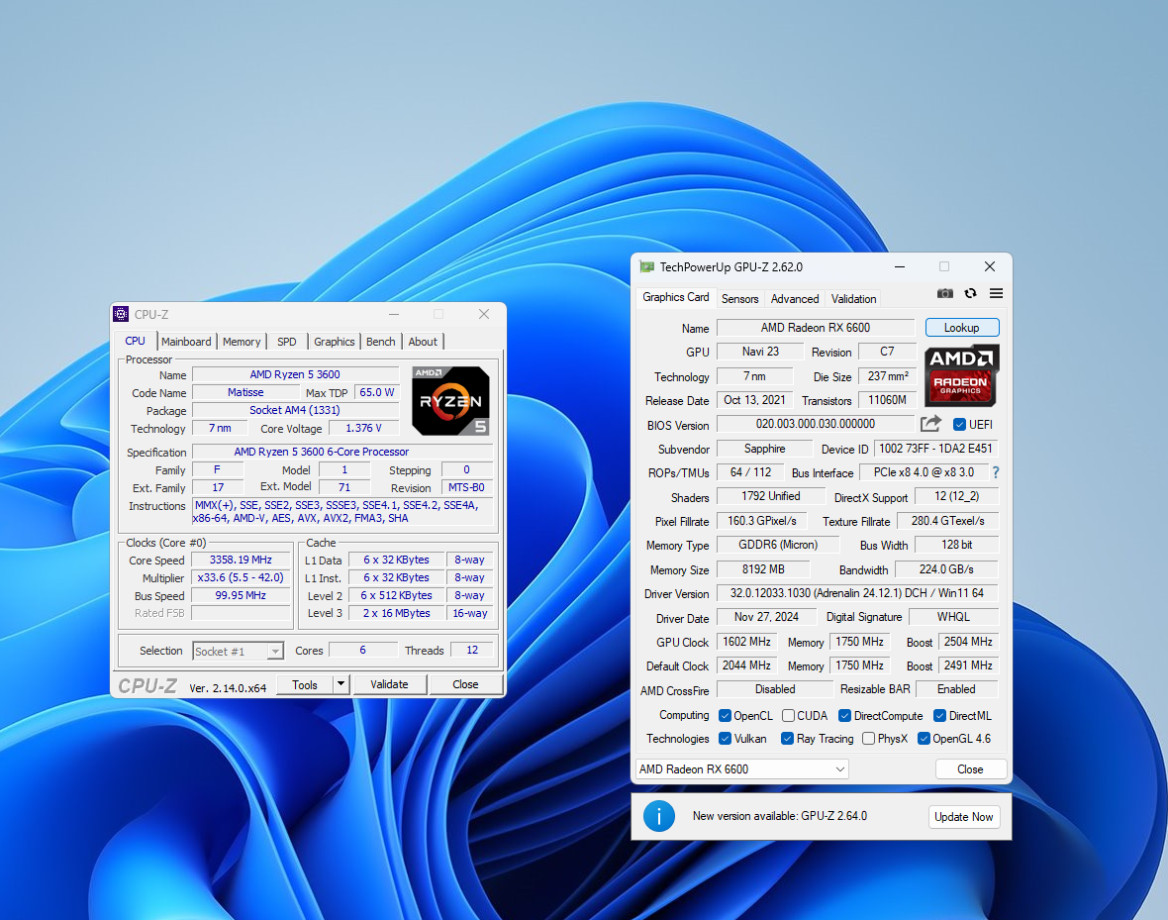Click the Bus Interface question mark
Image resolution: width=1168 pixels, height=920 pixels.
pos(995,472)
